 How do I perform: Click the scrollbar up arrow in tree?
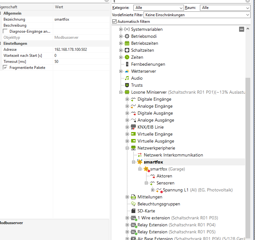248,29
